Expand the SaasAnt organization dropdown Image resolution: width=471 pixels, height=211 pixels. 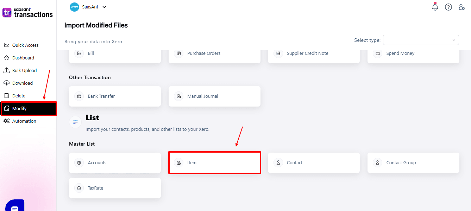(x=104, y=7)
